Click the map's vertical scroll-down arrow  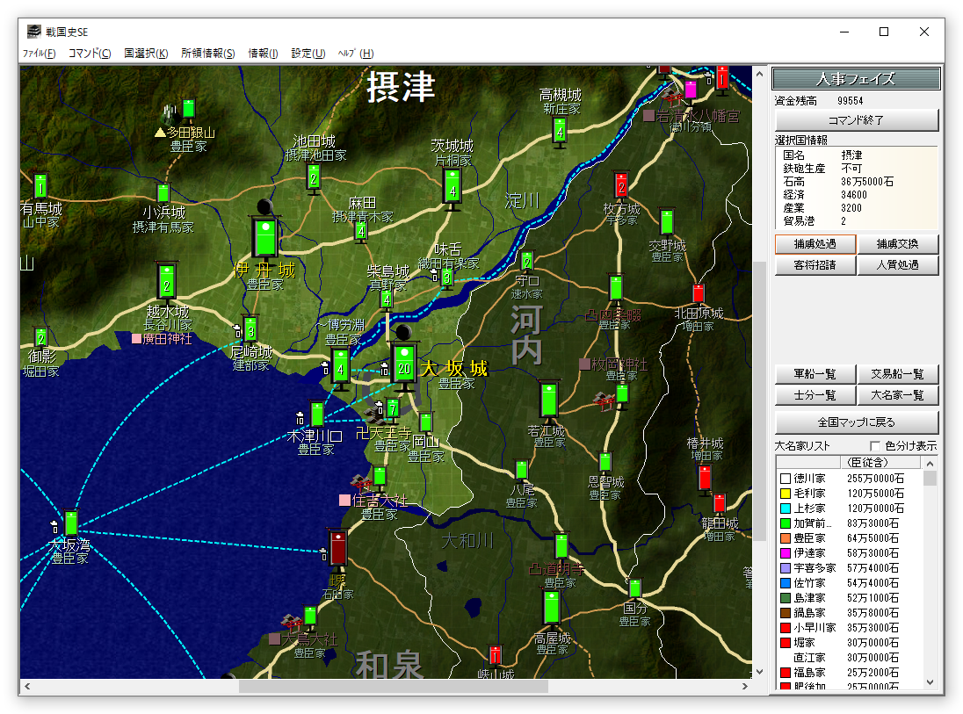point(760,672)
